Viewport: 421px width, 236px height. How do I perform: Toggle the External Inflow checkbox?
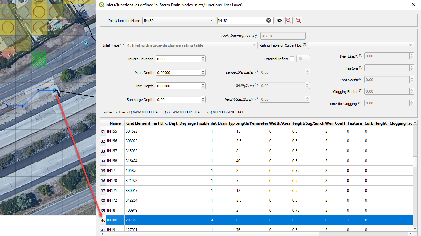click(292, 59)
